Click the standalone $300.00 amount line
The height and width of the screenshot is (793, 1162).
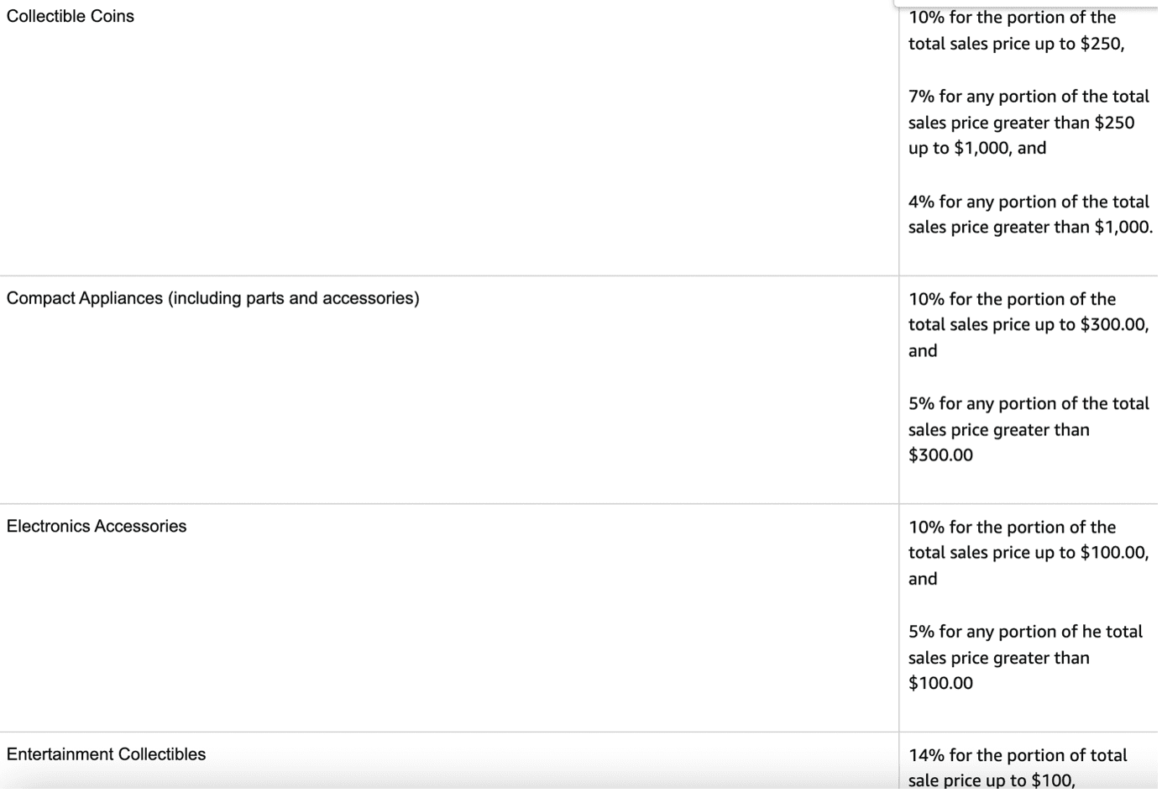(x=940, y=455)
